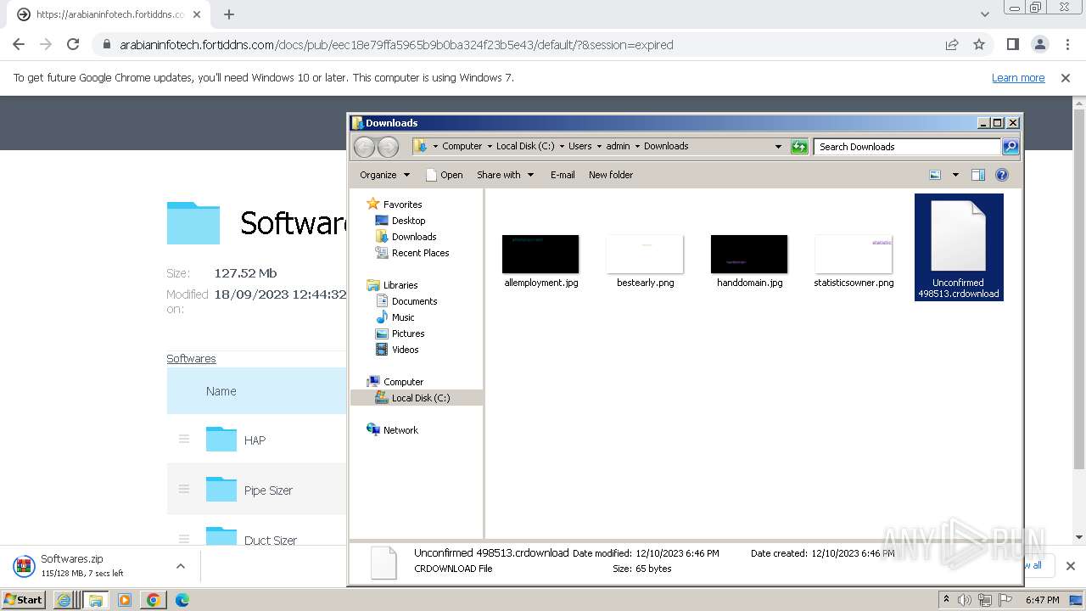Open Explorer Help icon
Viewport: 1086px width, 611px height.
tap(1002, 175)
